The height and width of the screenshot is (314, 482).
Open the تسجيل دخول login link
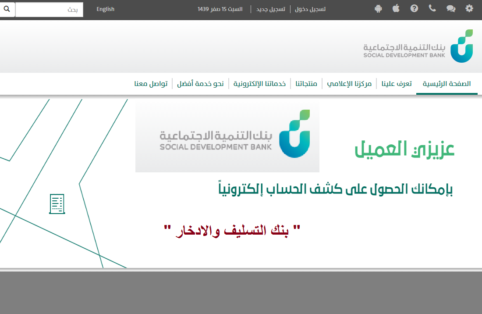coord(310,9)
